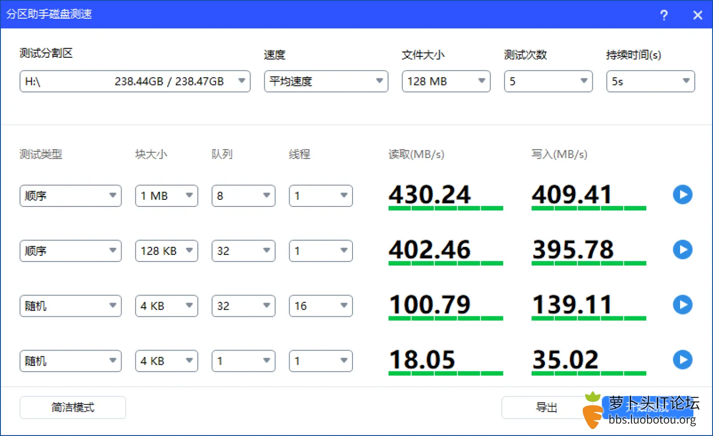This screenshot has height=436, width=713.
Task: Change the 128 KB block size dropdown
Action: (167, 251)
